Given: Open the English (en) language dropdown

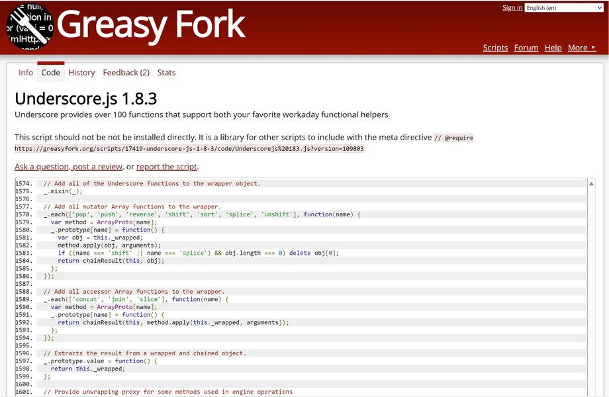Looking at the screenshot, I should (564, 8).
